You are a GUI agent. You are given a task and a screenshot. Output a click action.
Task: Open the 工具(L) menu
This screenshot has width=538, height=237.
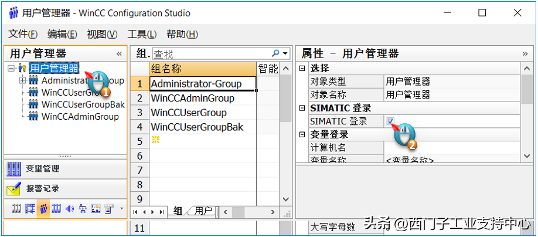pos(142,34)
